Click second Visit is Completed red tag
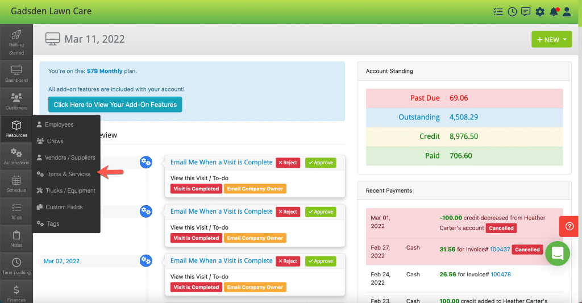The width and height of the screenshot is (582, 303). click(x=196, y=238)
